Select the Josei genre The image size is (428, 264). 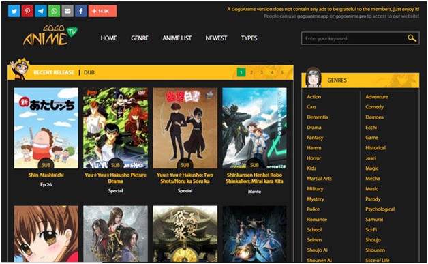click(371, 158)
